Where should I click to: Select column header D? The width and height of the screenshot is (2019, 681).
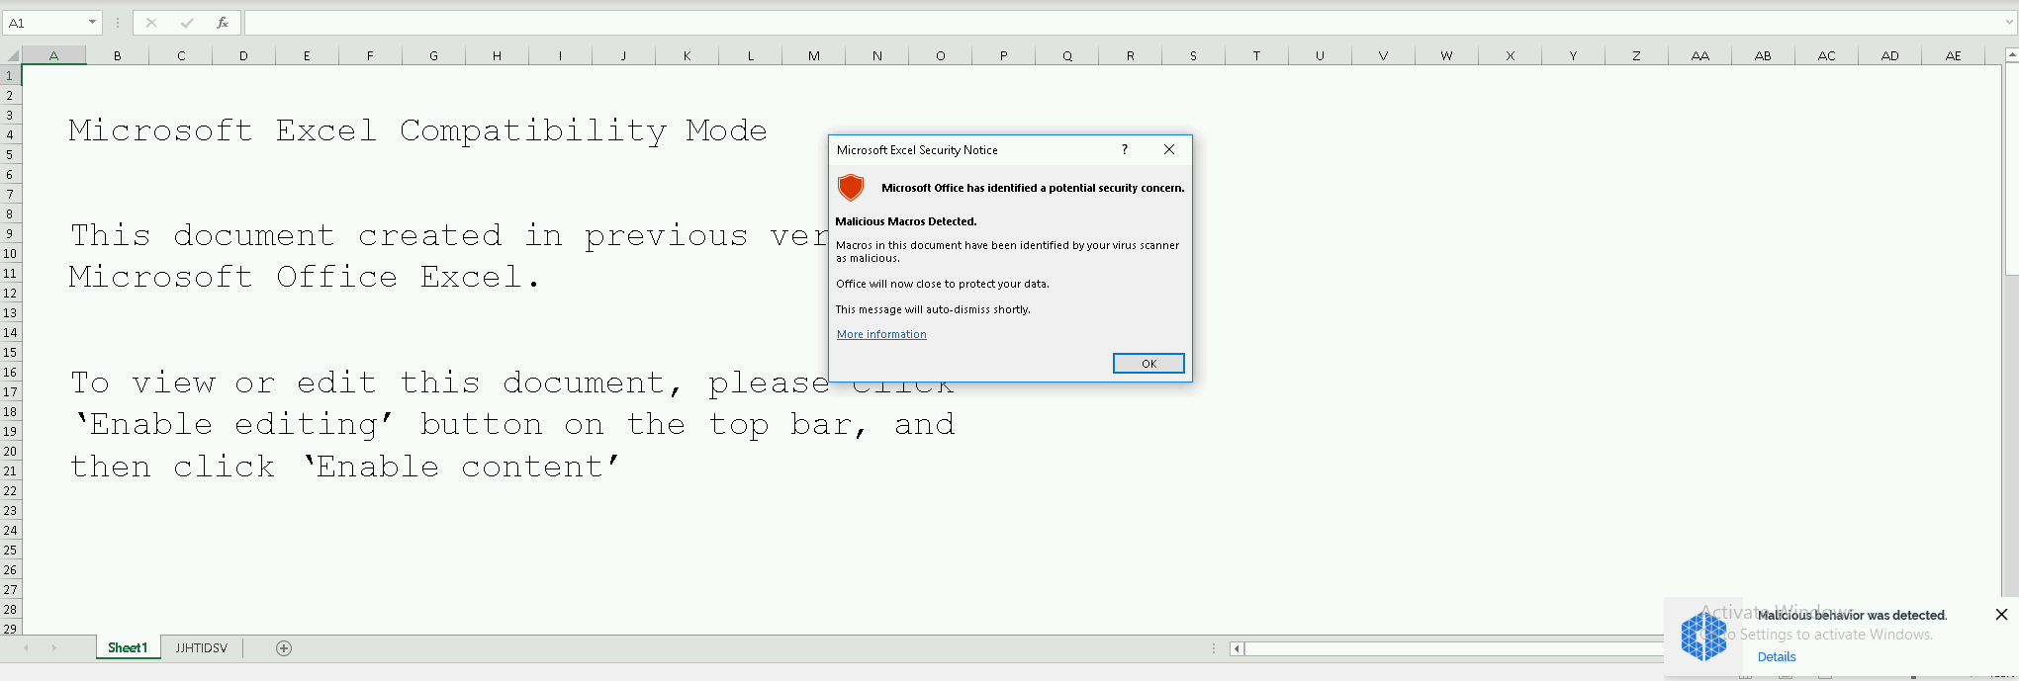click(x=243, y=55)
